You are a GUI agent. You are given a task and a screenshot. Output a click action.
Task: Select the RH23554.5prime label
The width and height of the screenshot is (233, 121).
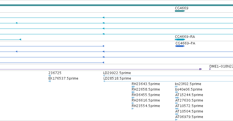click(x=146, y=106)
